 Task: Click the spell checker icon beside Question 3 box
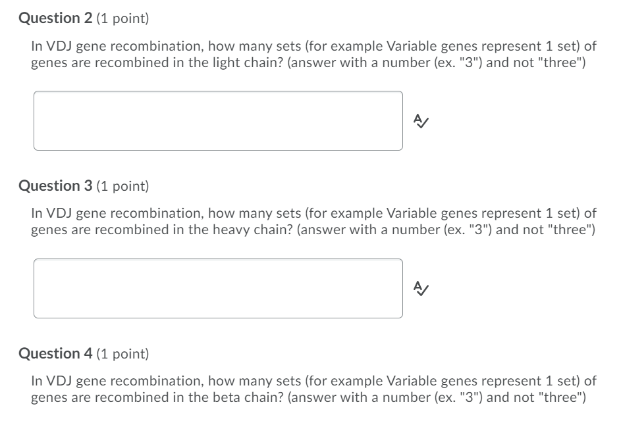pos(419,287)
